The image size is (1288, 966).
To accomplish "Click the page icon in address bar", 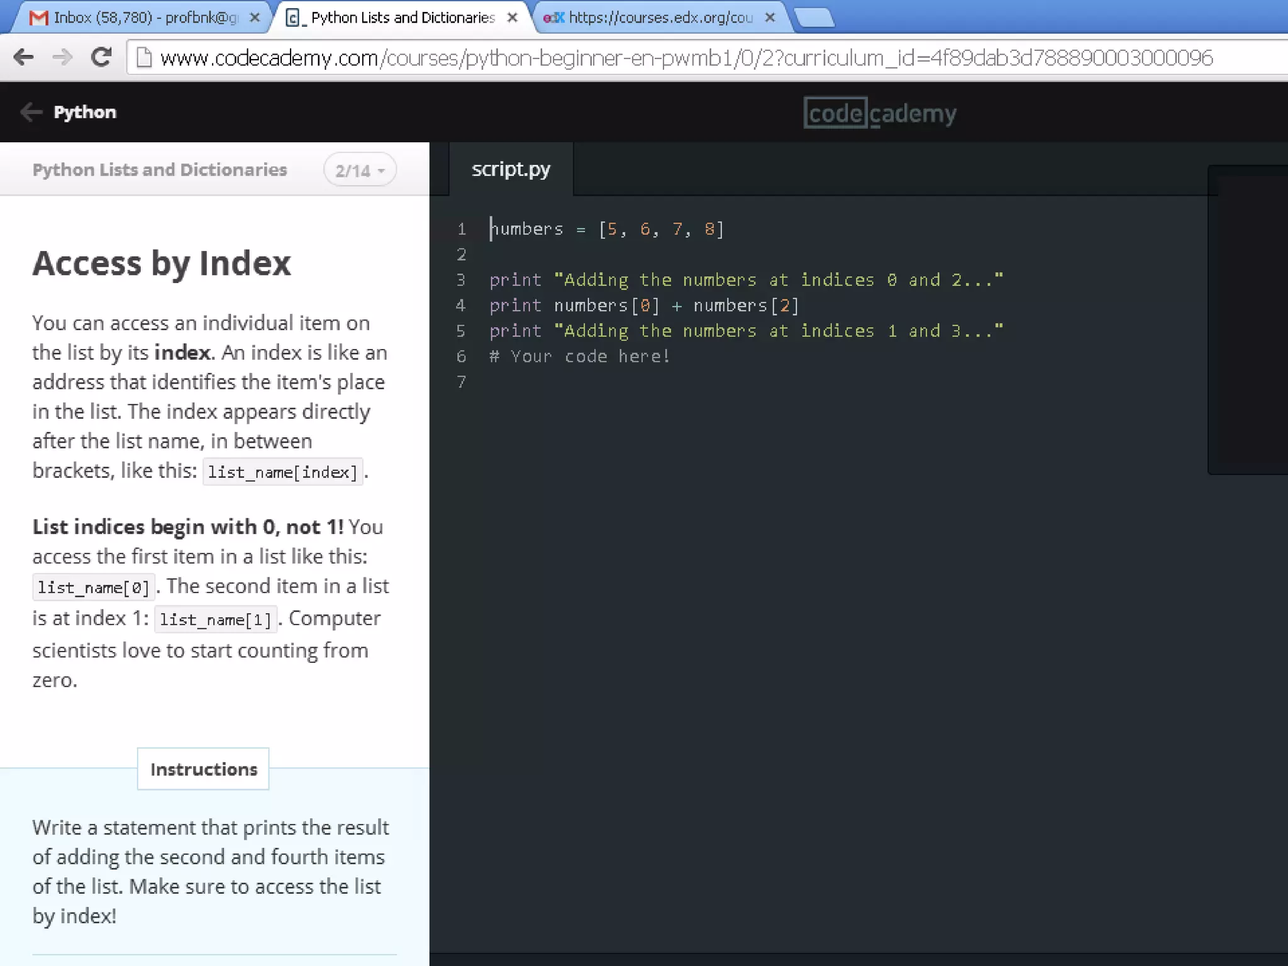I will tap(144, 58).
